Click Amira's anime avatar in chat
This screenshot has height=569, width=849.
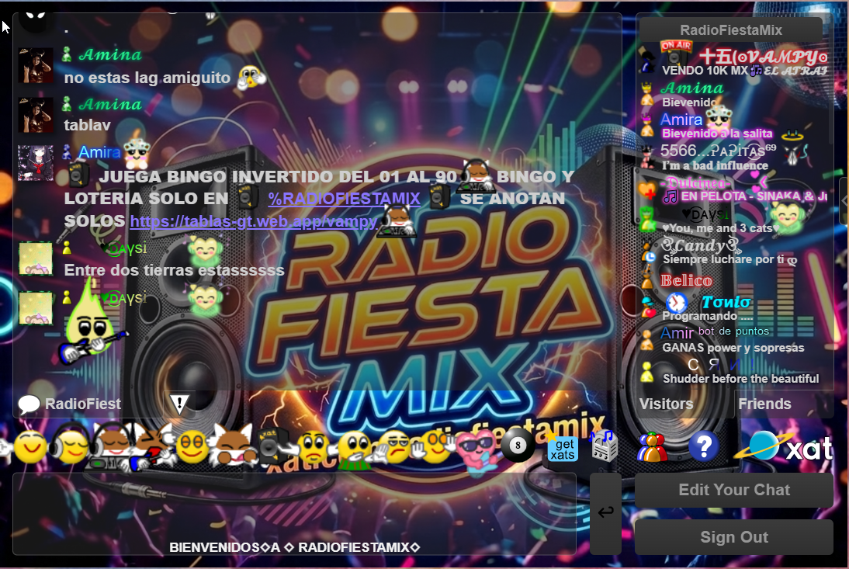[36, 163]
